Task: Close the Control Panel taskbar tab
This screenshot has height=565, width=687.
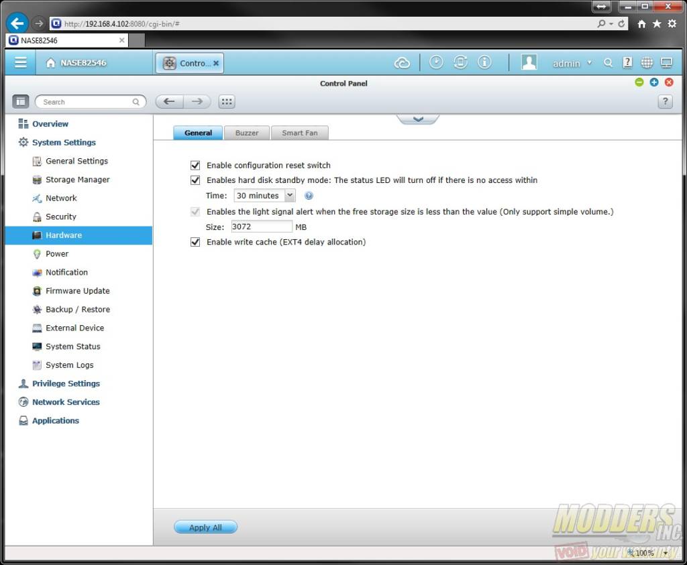Action: click(216, 63)
